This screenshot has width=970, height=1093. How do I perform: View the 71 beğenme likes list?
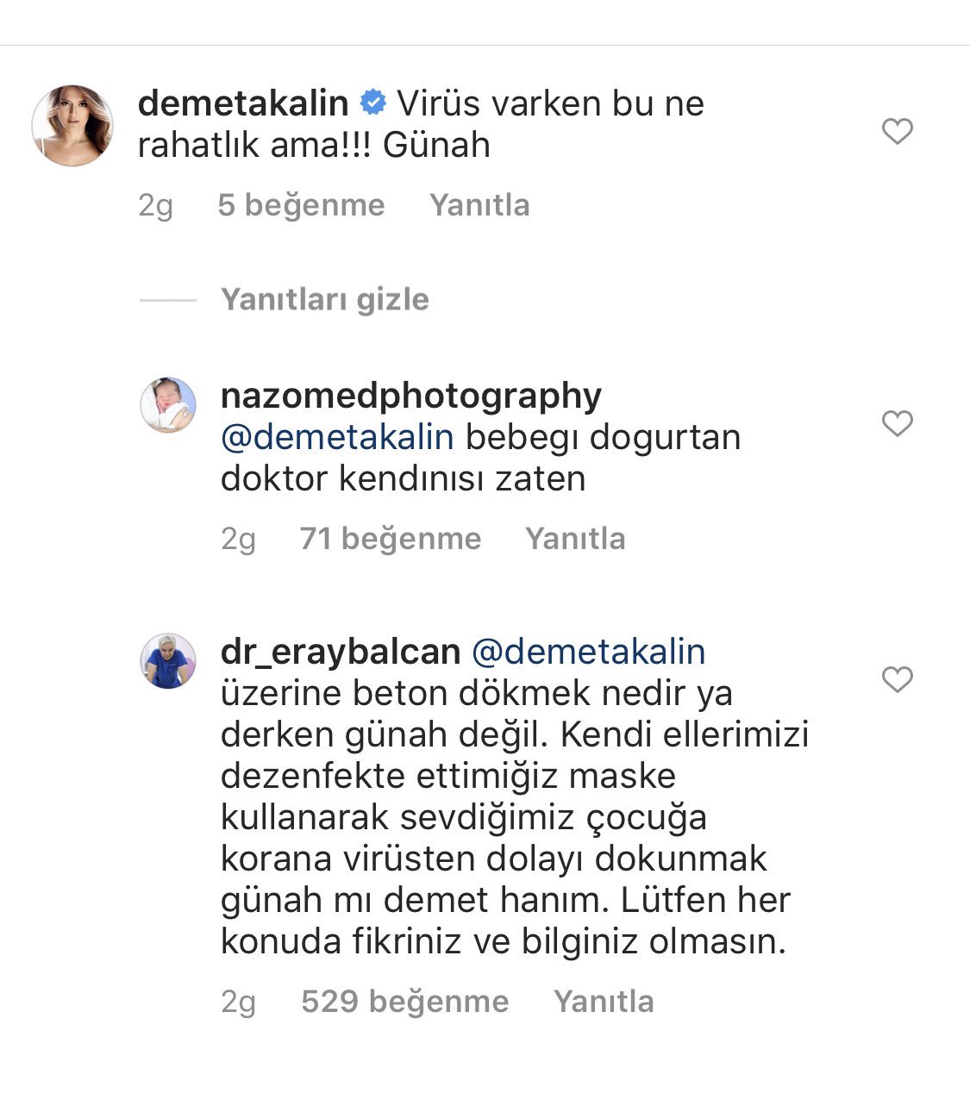coord(390,539)
